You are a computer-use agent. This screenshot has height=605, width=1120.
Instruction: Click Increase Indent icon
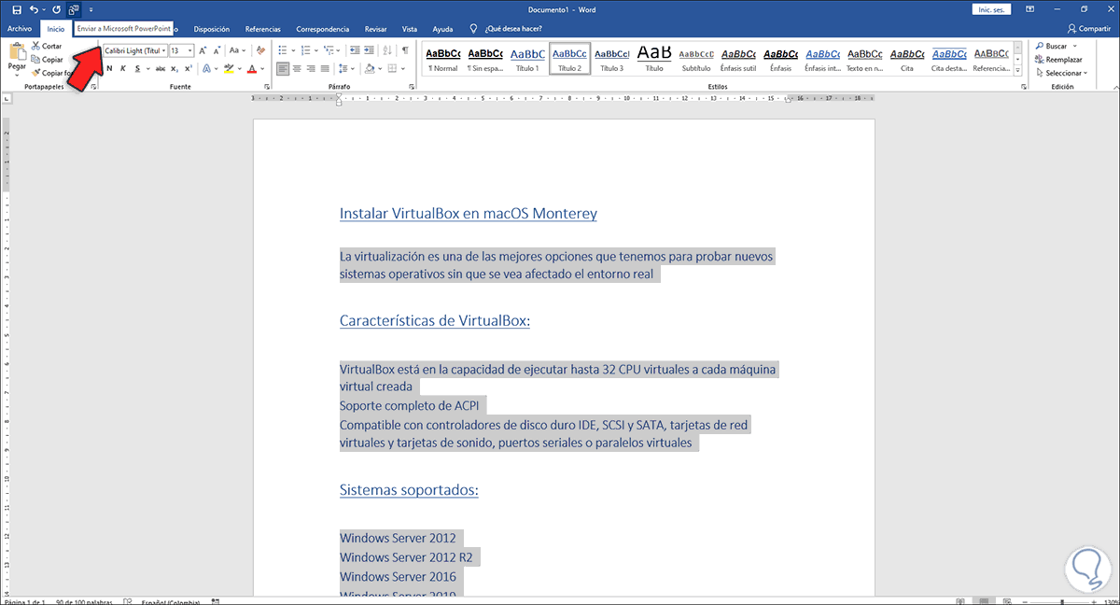click(370, 50)
